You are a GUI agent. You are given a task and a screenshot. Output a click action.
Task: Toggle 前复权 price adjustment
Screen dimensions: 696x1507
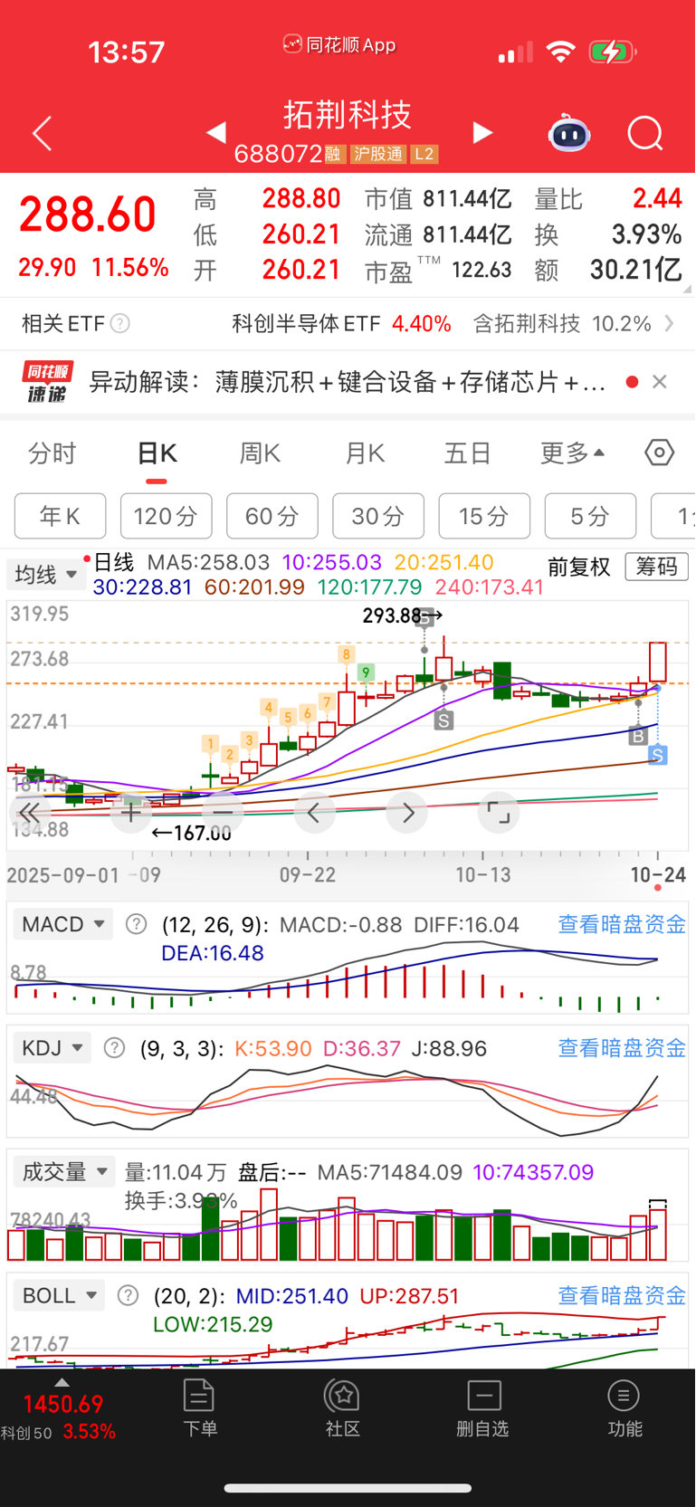coord(579,568)
